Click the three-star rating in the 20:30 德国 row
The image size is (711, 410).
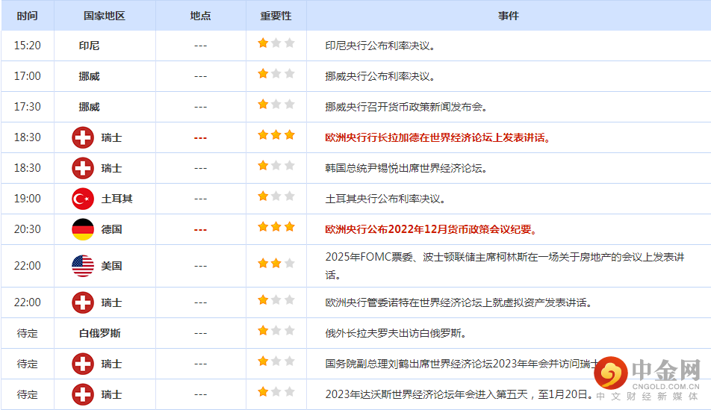276,226
